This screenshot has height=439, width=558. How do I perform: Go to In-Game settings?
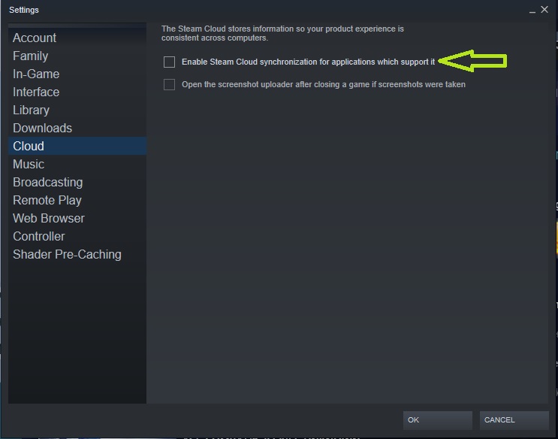point(36,74)
